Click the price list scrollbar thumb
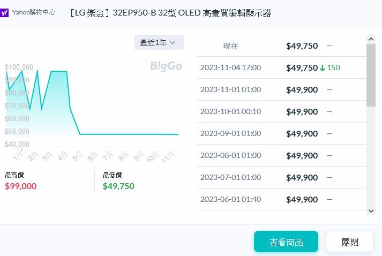 click(x=371, y=75)
